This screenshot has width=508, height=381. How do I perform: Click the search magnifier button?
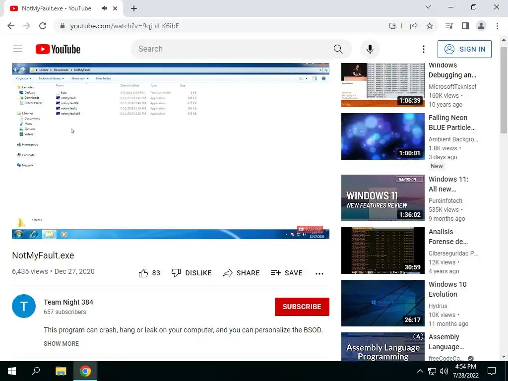click(338, 49)
